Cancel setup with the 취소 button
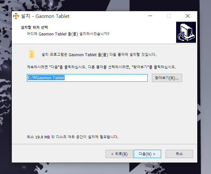The width and height of the screenshot is (211, 174). (179, 154)
